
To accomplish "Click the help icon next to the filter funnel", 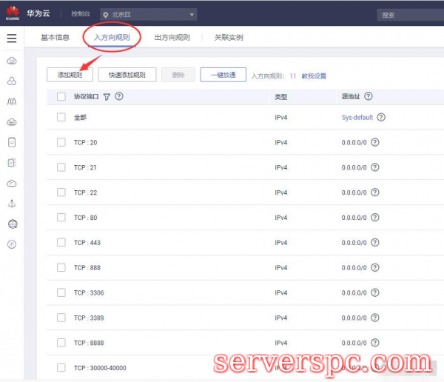I will pos(119,96).
